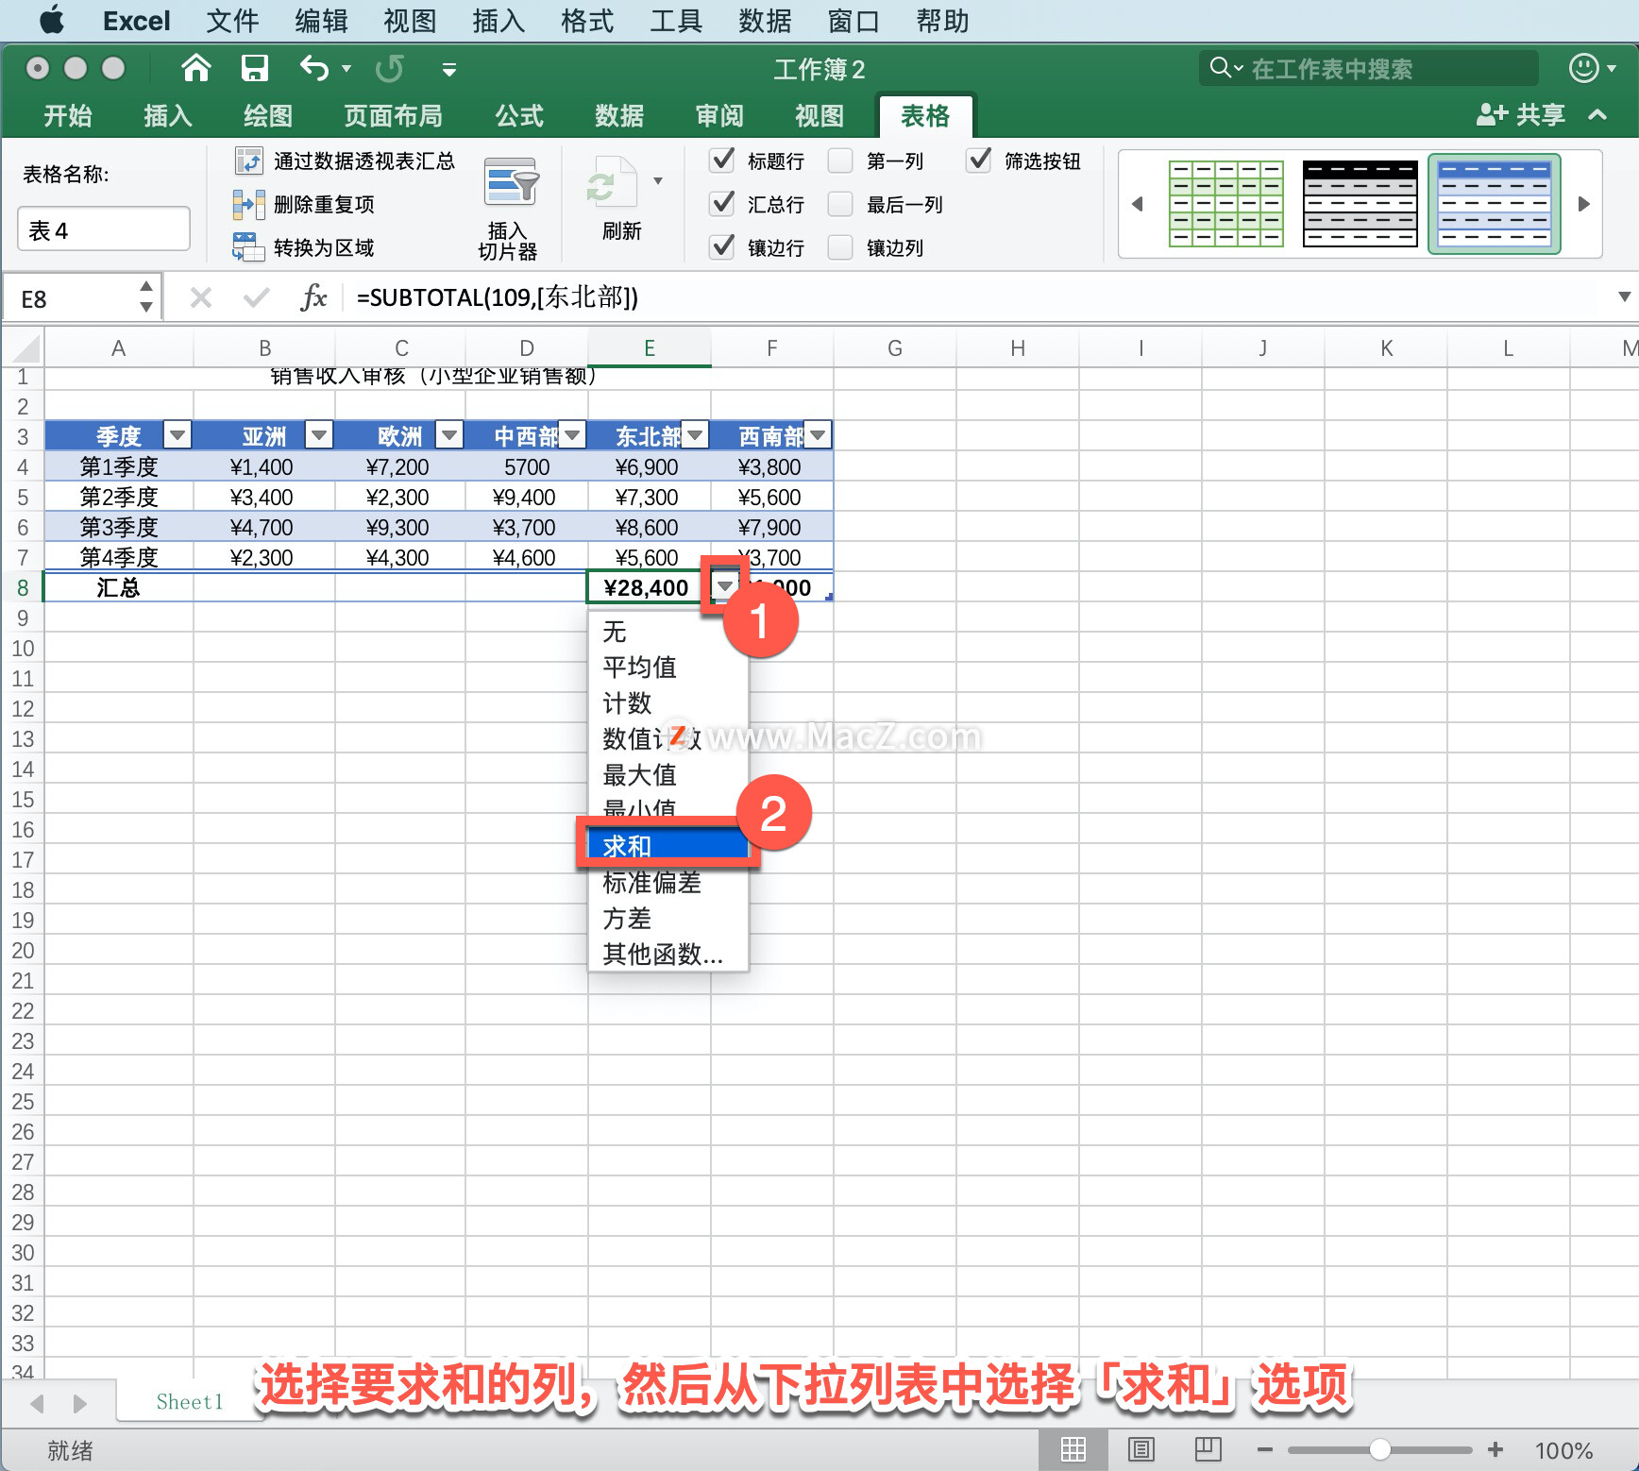1639x1471 pixels.
Task: Click the Redo arrow icon
Action: pyautogui.click(x=389, y=68)
